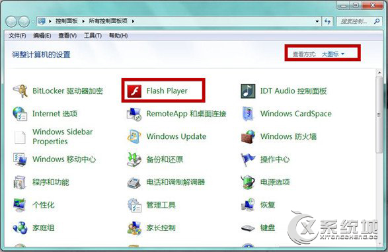388x252 pixels.
Task: Click the Windows 移动中心 label
Action: point(64,159)
